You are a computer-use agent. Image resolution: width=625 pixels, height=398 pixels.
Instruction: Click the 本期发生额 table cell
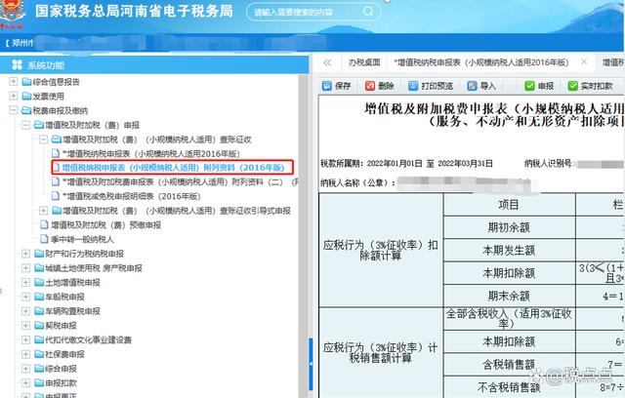point(509,250)
